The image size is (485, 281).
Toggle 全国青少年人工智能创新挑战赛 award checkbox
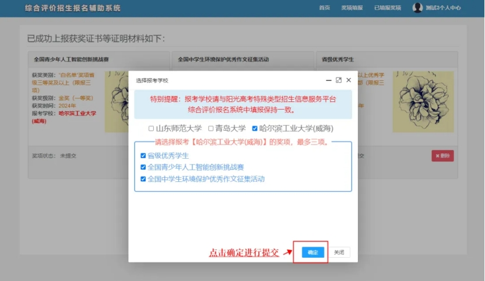[x=143, y=167]
